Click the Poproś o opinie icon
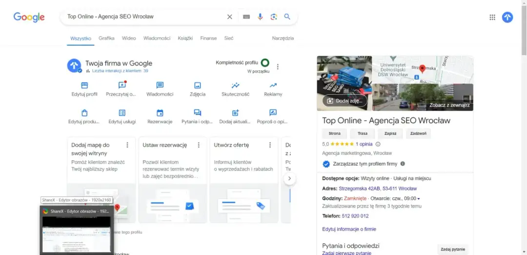This screenshot has width=527, height=255. (273, 113)
